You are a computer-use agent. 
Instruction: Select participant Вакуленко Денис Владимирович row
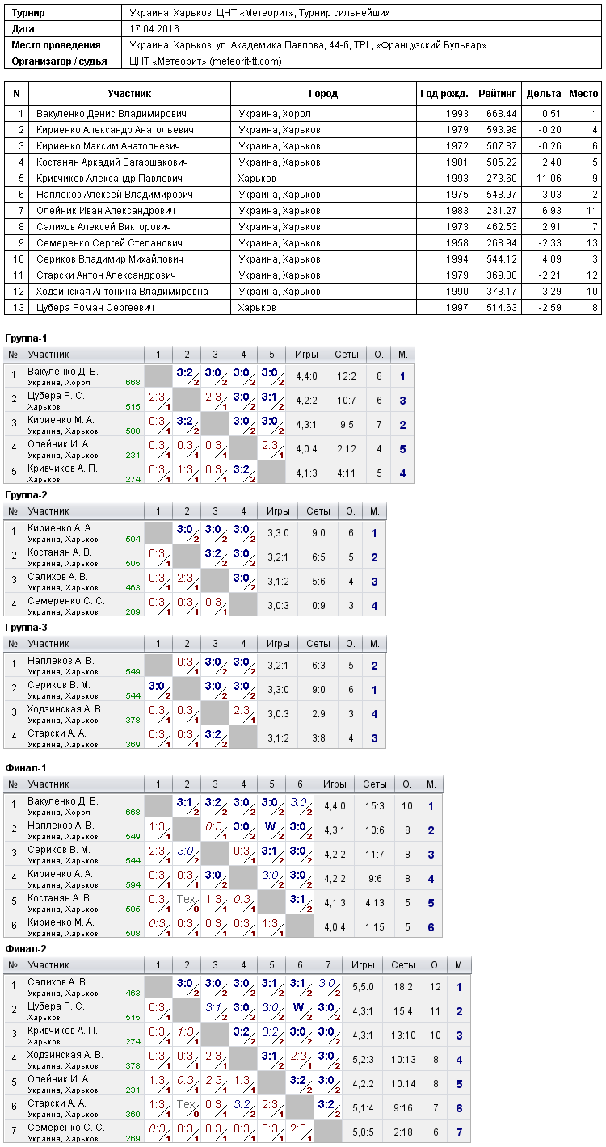point(302,114)
